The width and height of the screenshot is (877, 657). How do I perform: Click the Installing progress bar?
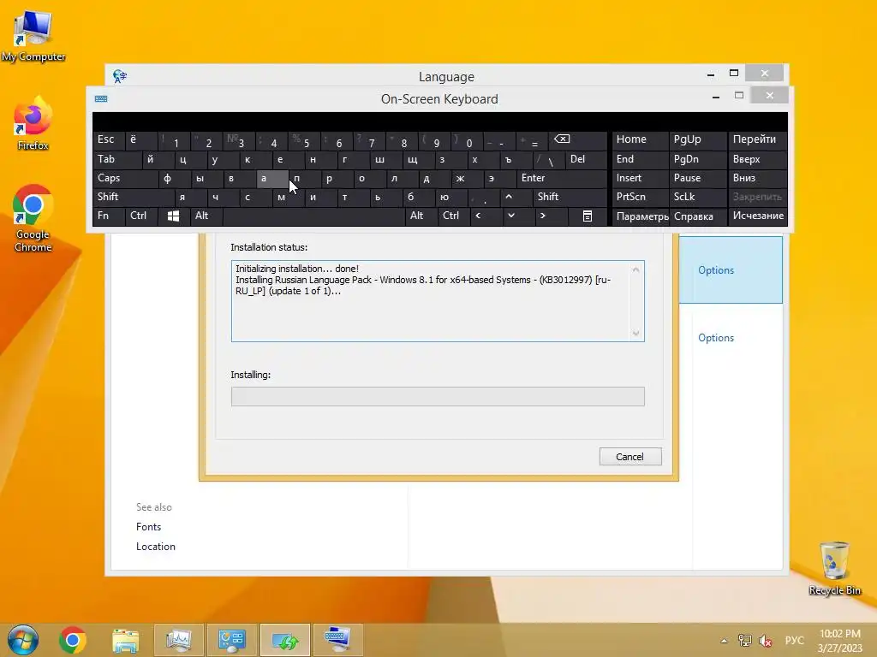(438, 397)
